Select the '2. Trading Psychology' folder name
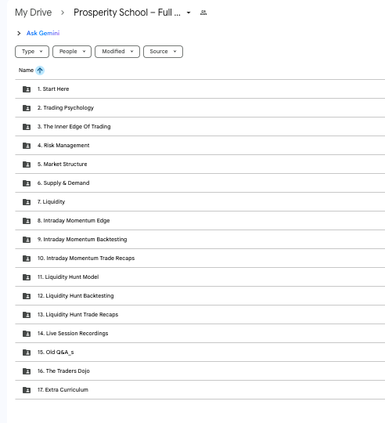Screen dimensions: 385x423 (66, 108)
